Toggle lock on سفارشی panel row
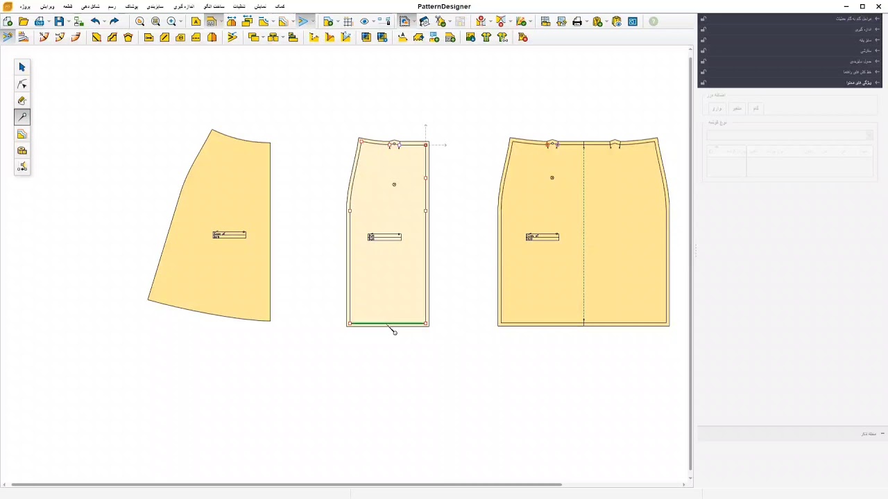This screenshot has height=499, width=888. point(703,51)
